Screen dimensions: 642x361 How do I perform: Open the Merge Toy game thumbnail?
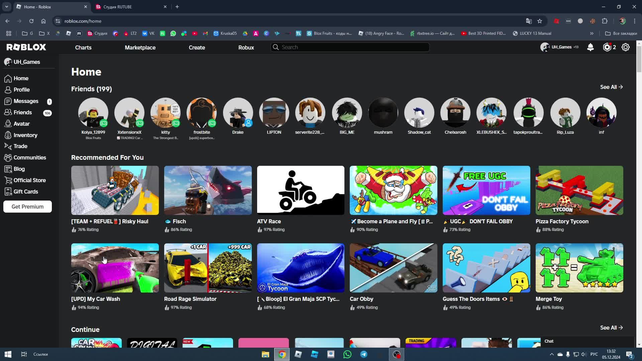(579, 268)
